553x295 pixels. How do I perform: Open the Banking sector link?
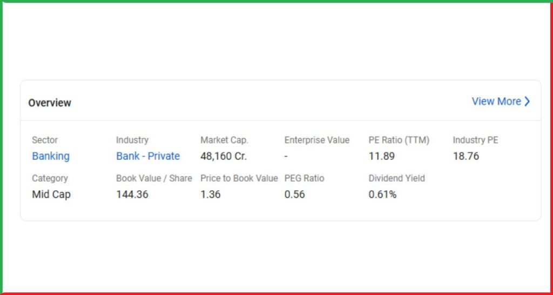click(51, 156)
